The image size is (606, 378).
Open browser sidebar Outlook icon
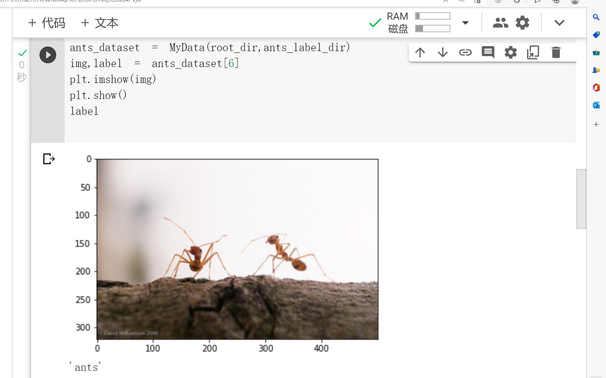(596, 105)
